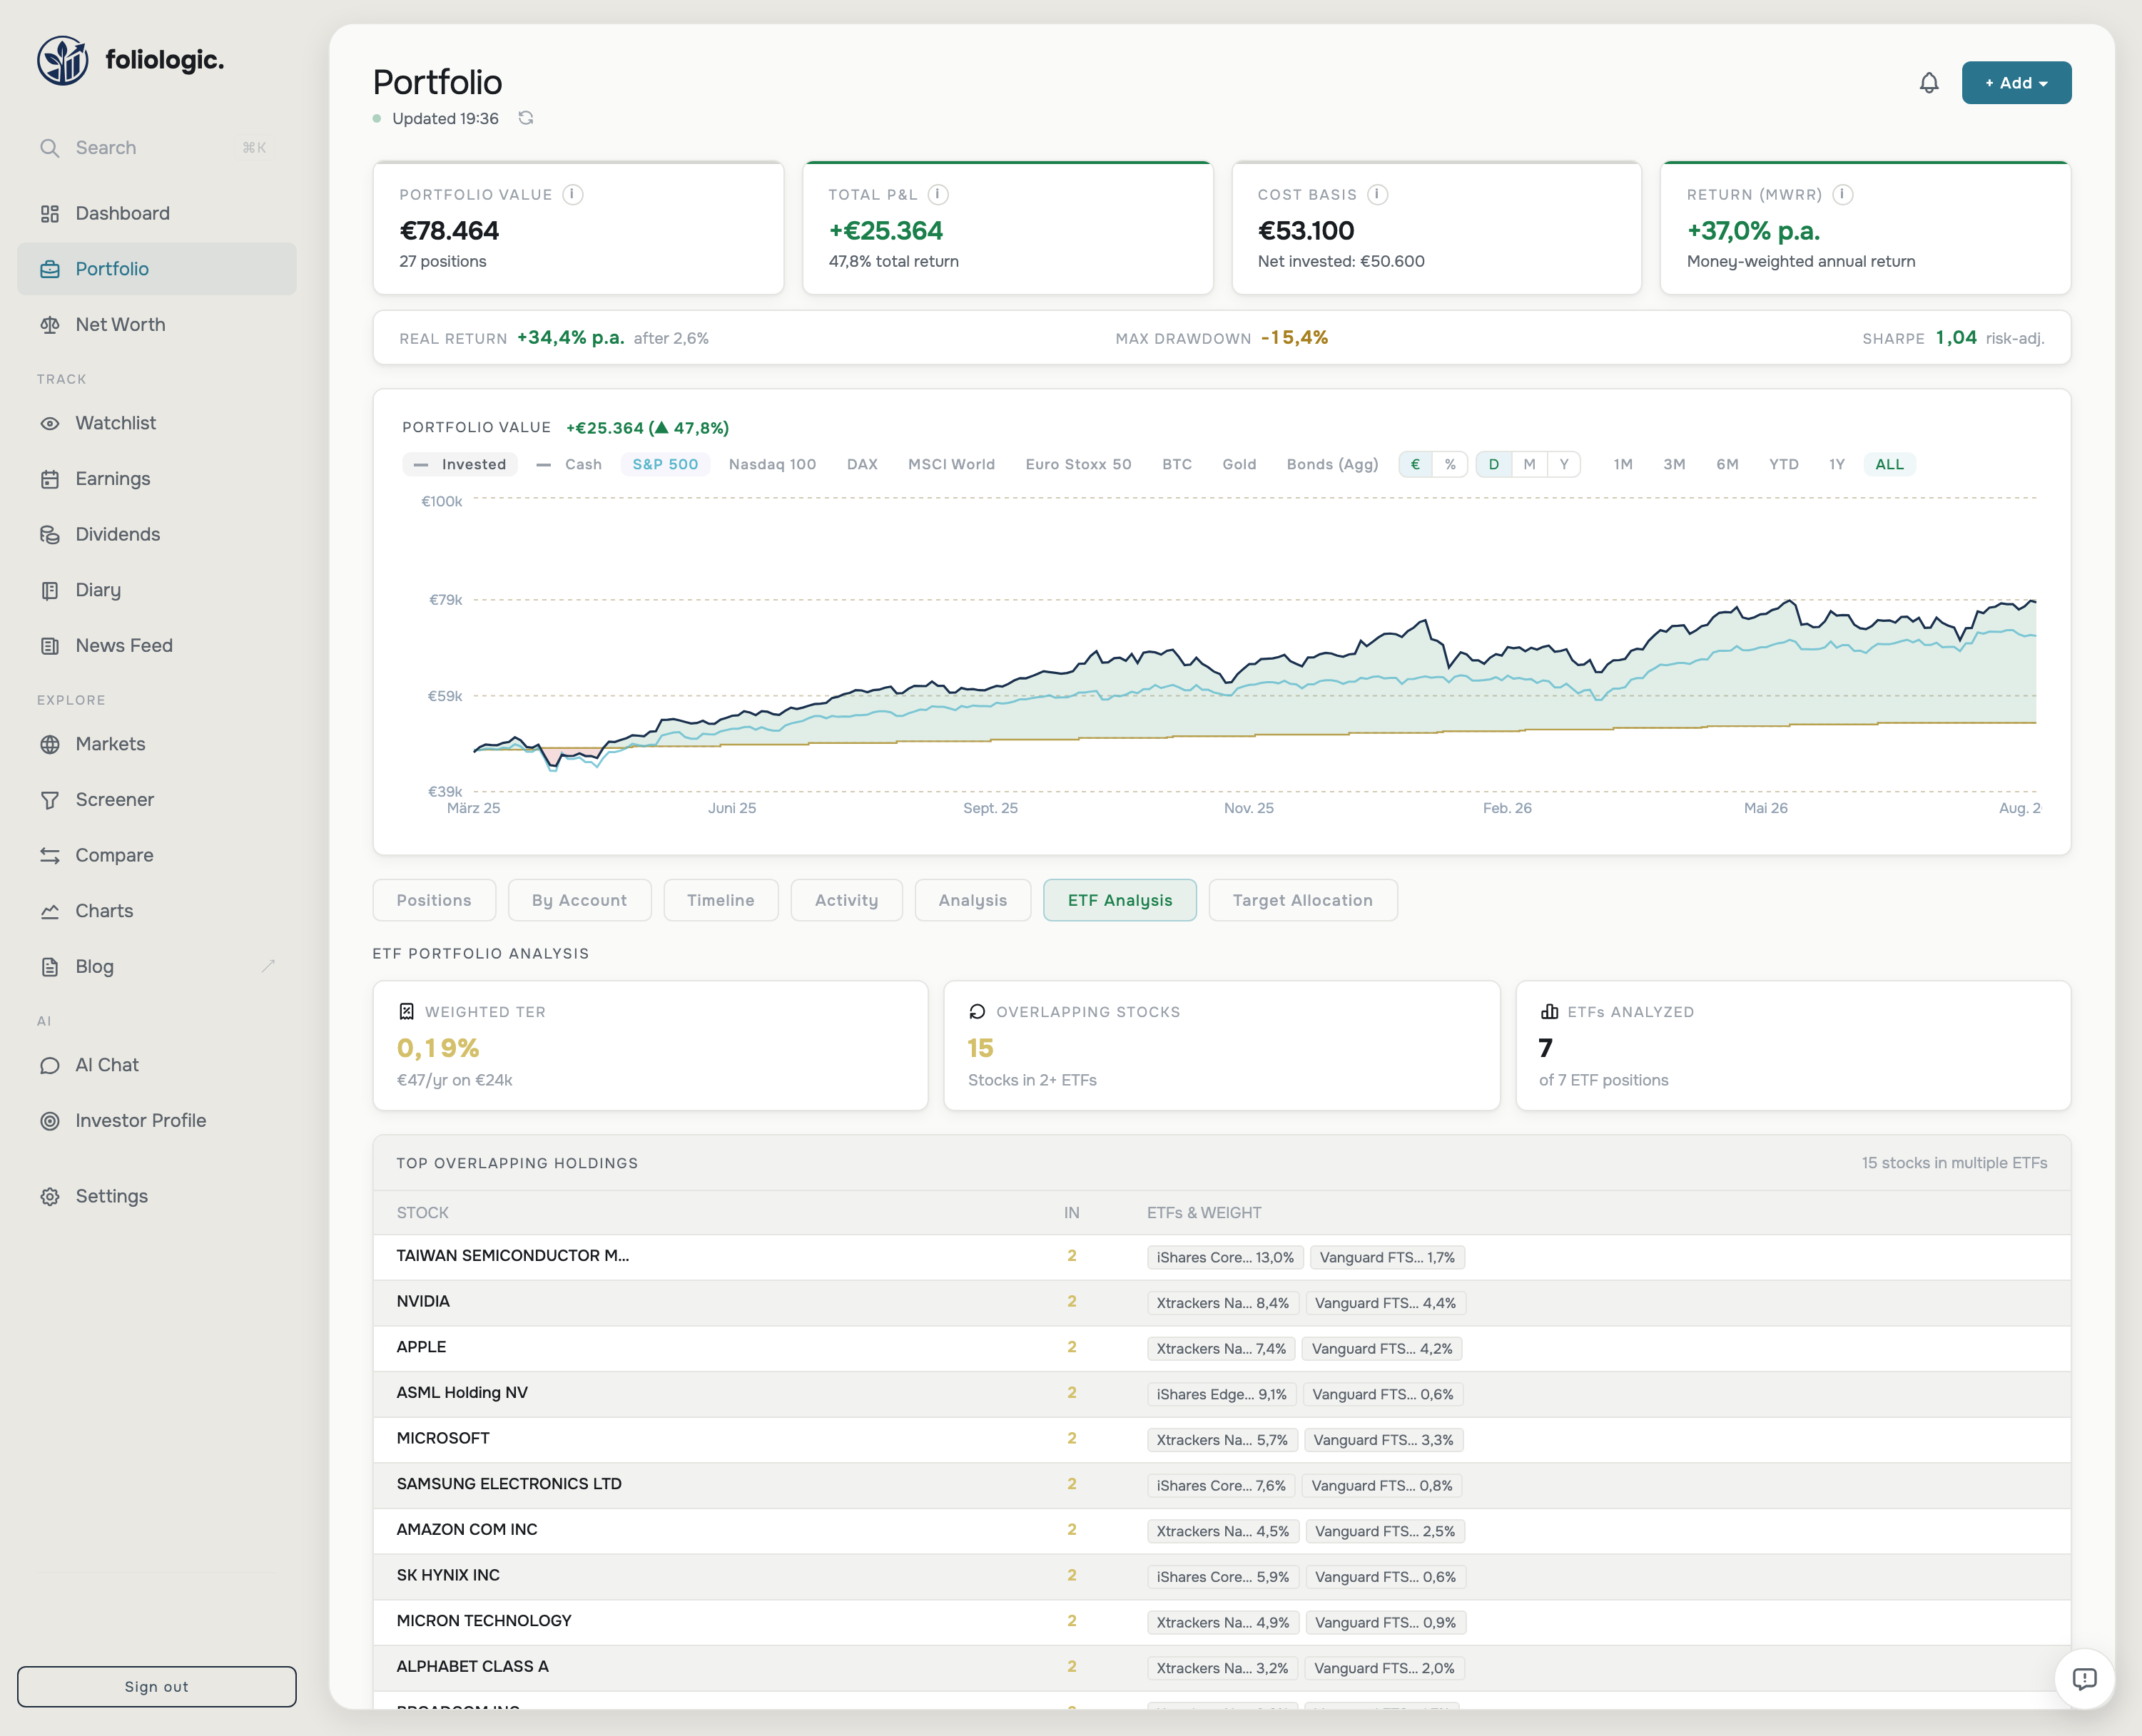Switch to the Activity tab
Viewport: 2142px width, 1736px height.
click(846, 900)
